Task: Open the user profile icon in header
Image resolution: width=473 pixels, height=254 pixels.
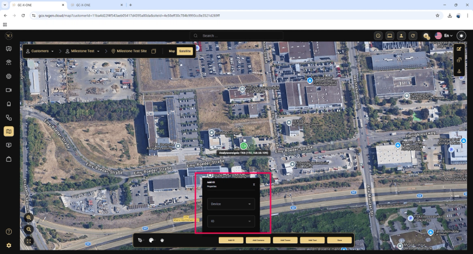Action: (x=401, y=35)
